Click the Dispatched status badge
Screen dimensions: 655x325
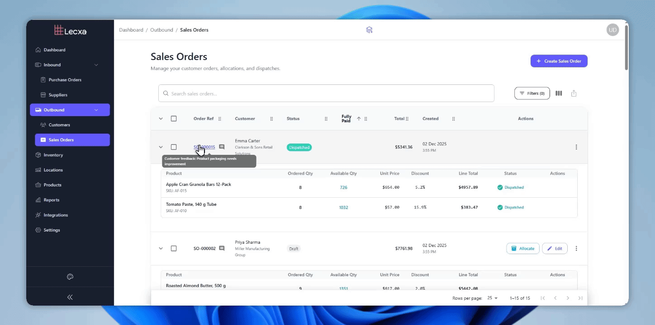(x=299, y=147)
